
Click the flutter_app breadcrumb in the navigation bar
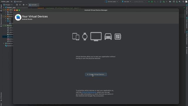tap(5, 1)
